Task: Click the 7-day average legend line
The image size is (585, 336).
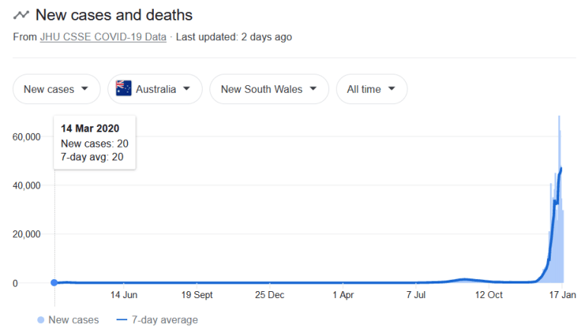Action: [122, 320]
